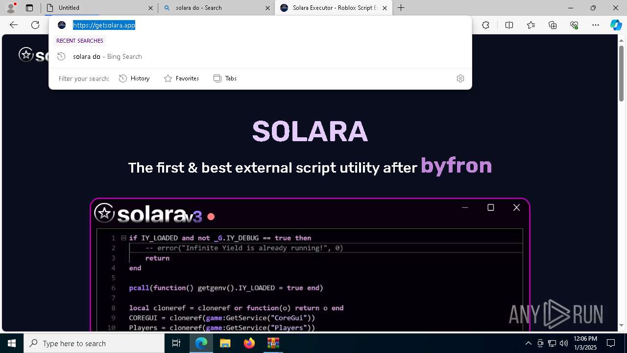Close the Solara Executor tab

point(385,8)
